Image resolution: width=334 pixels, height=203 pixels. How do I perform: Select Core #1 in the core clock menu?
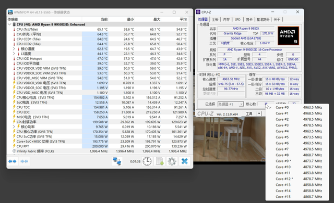[297, 113]
